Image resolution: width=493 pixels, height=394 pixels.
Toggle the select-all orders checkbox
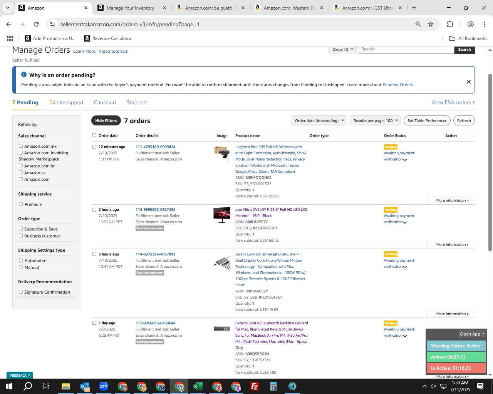tap(94, 135)
